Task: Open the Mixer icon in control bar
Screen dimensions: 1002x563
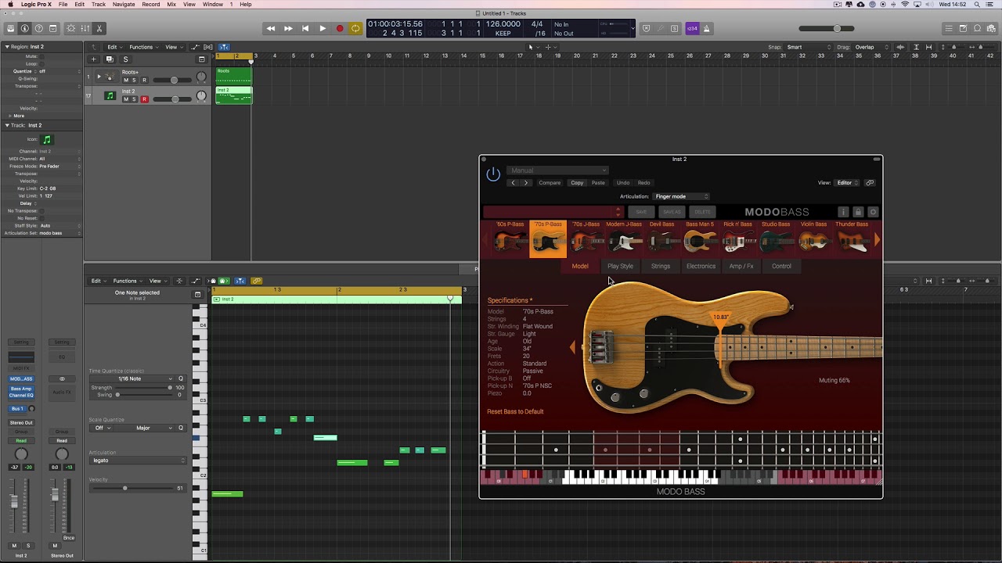Action: (85, 29)
